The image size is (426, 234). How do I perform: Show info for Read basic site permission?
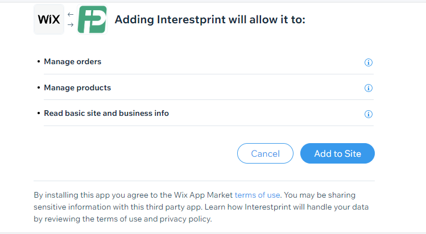[368, 114]
